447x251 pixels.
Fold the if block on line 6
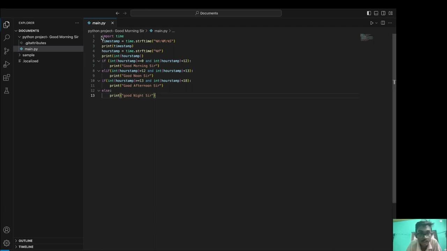coord(98,61)
